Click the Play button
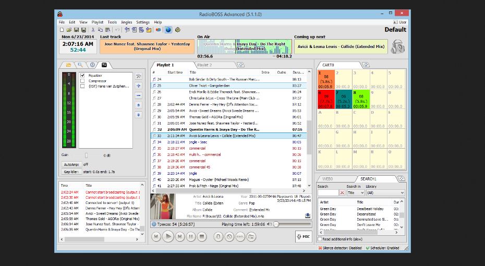The height and width of the screenshot is (266, 485). pos(168,237)
